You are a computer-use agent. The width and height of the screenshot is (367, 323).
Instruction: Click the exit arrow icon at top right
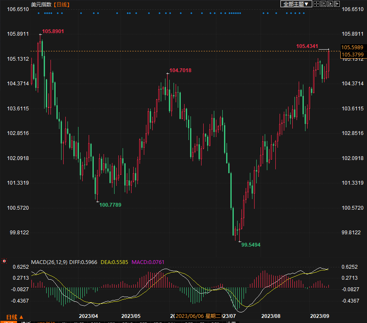[337, 4]
